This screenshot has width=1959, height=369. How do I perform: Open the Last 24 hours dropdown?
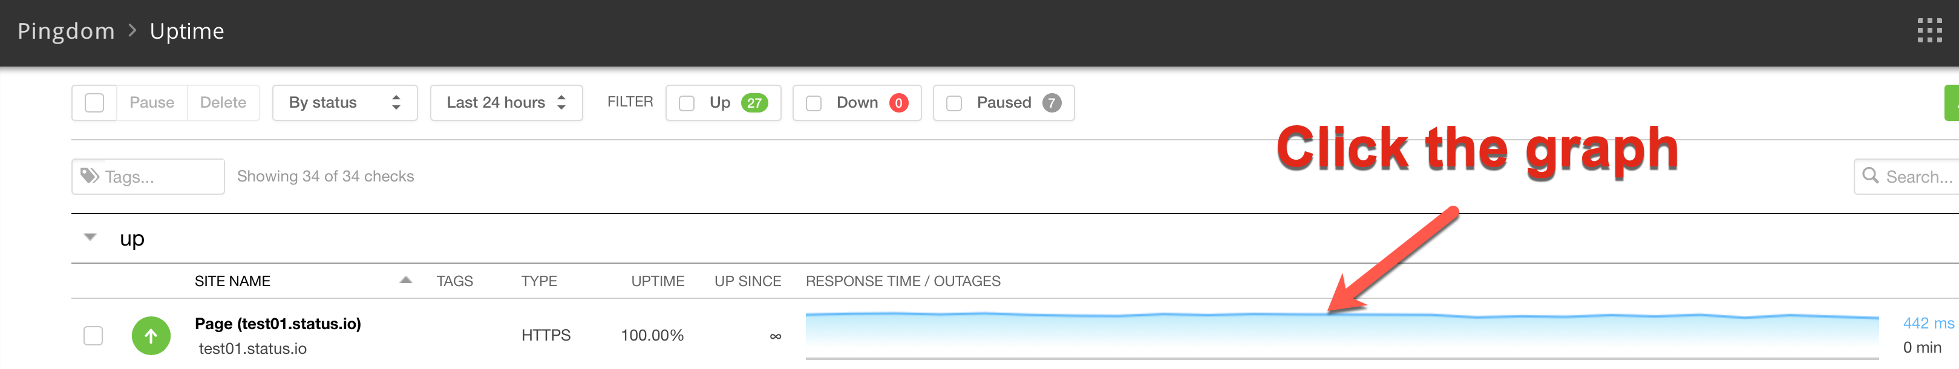[x=506, y=103]
